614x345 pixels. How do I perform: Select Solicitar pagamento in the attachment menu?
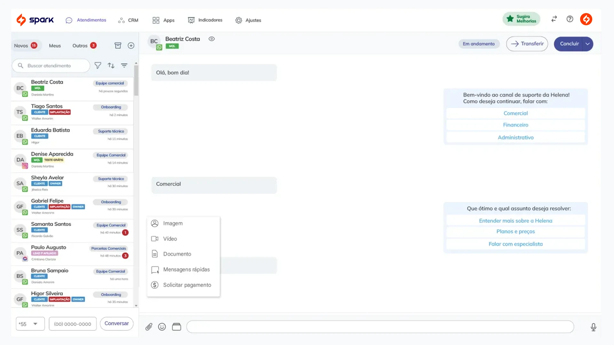point(187,285)
